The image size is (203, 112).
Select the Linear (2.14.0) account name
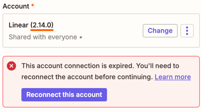click(x=31, y=25)
